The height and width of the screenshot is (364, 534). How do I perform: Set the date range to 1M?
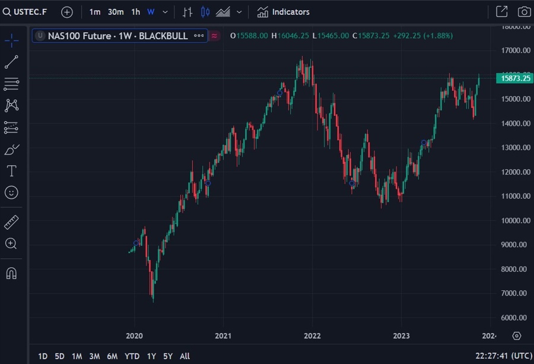tap(77, 356)
